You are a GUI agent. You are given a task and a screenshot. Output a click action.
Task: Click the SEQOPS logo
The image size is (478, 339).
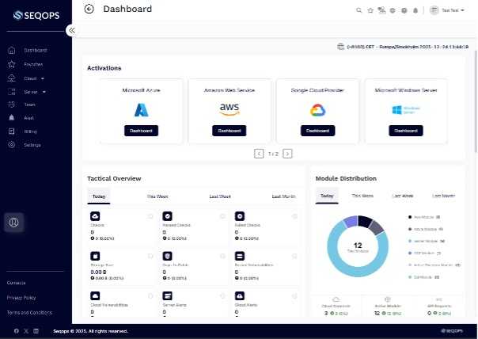[36, 15]
